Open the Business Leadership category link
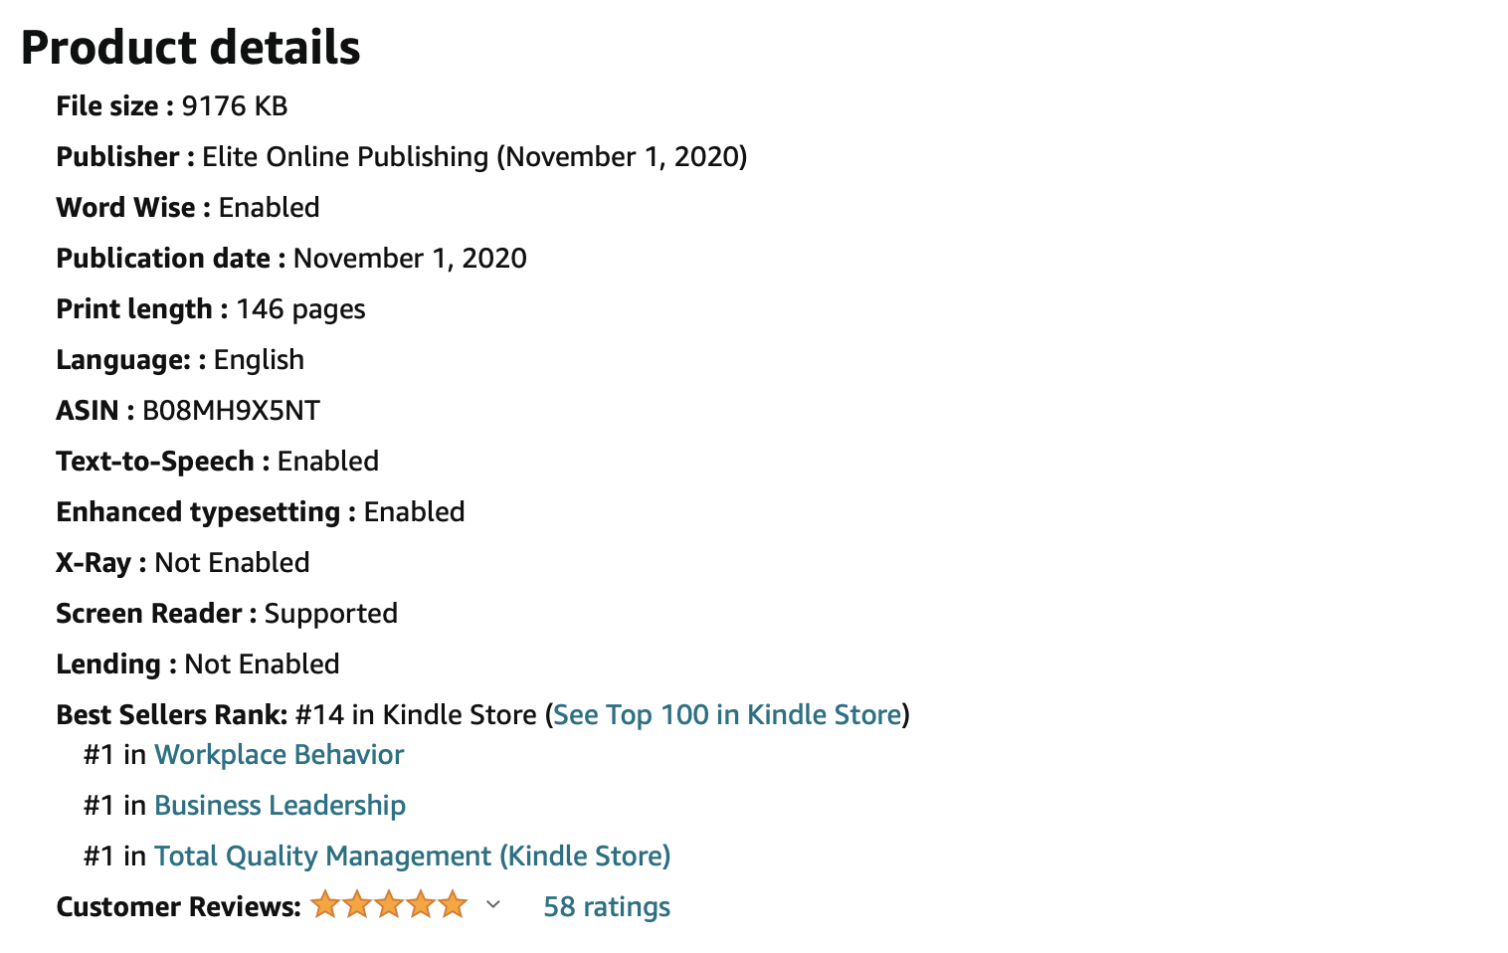Screen dimensions: 1508x953 280,806
